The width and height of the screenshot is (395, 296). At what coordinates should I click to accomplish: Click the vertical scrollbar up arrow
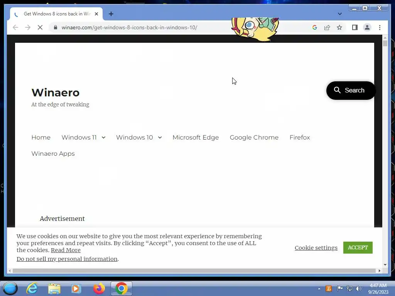(385, 37)
